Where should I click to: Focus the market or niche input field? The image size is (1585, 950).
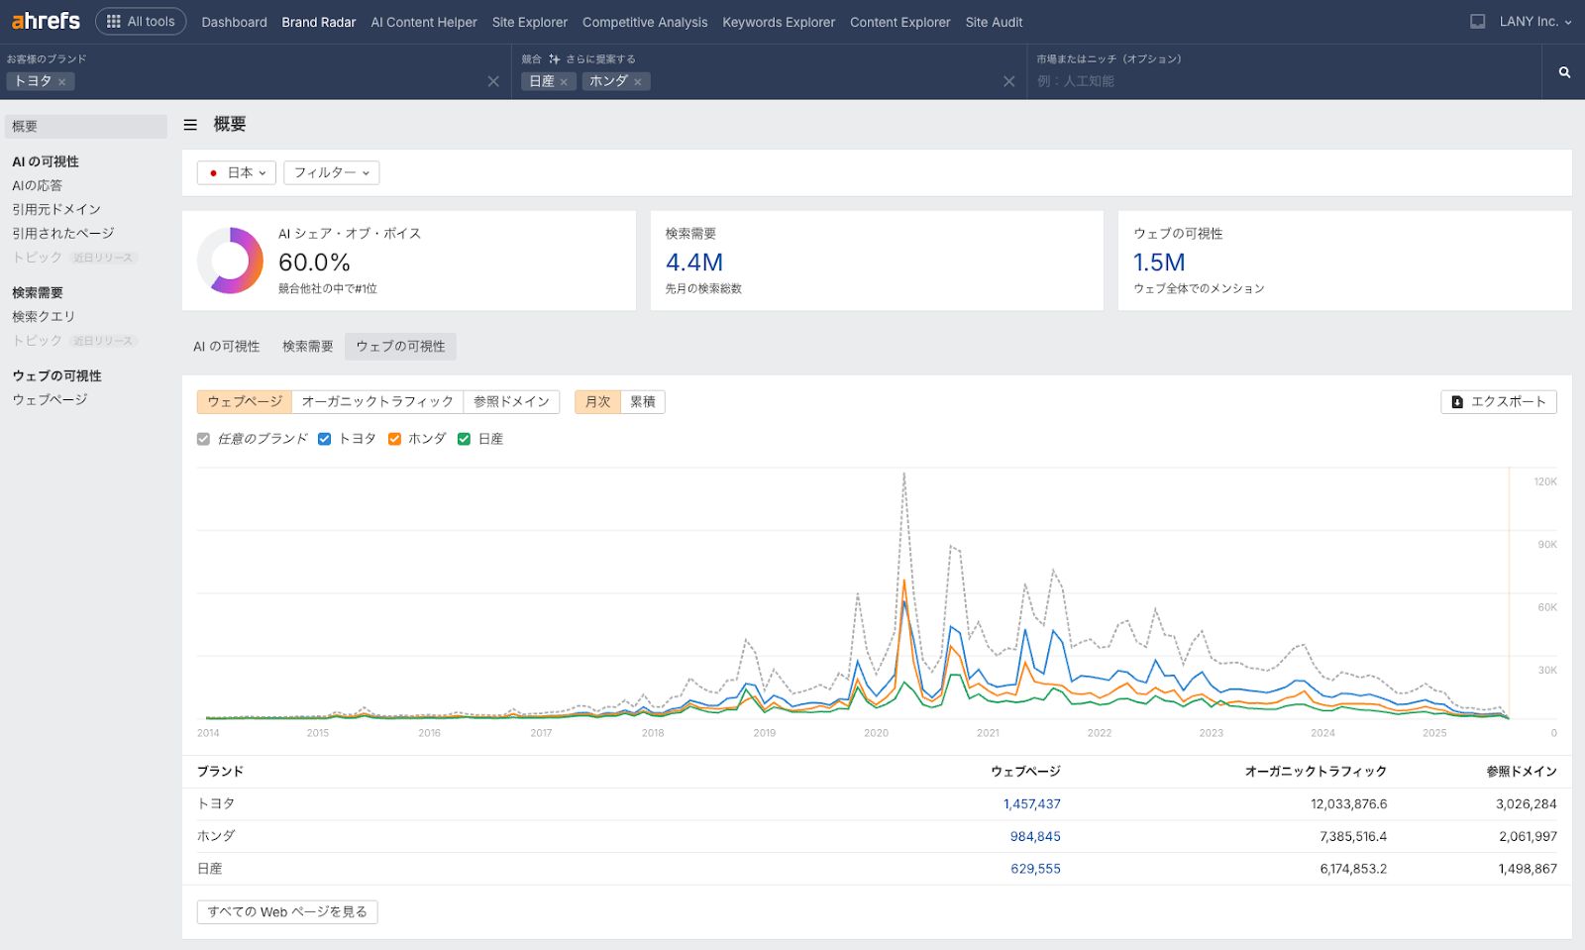[x=1283, y=81]
